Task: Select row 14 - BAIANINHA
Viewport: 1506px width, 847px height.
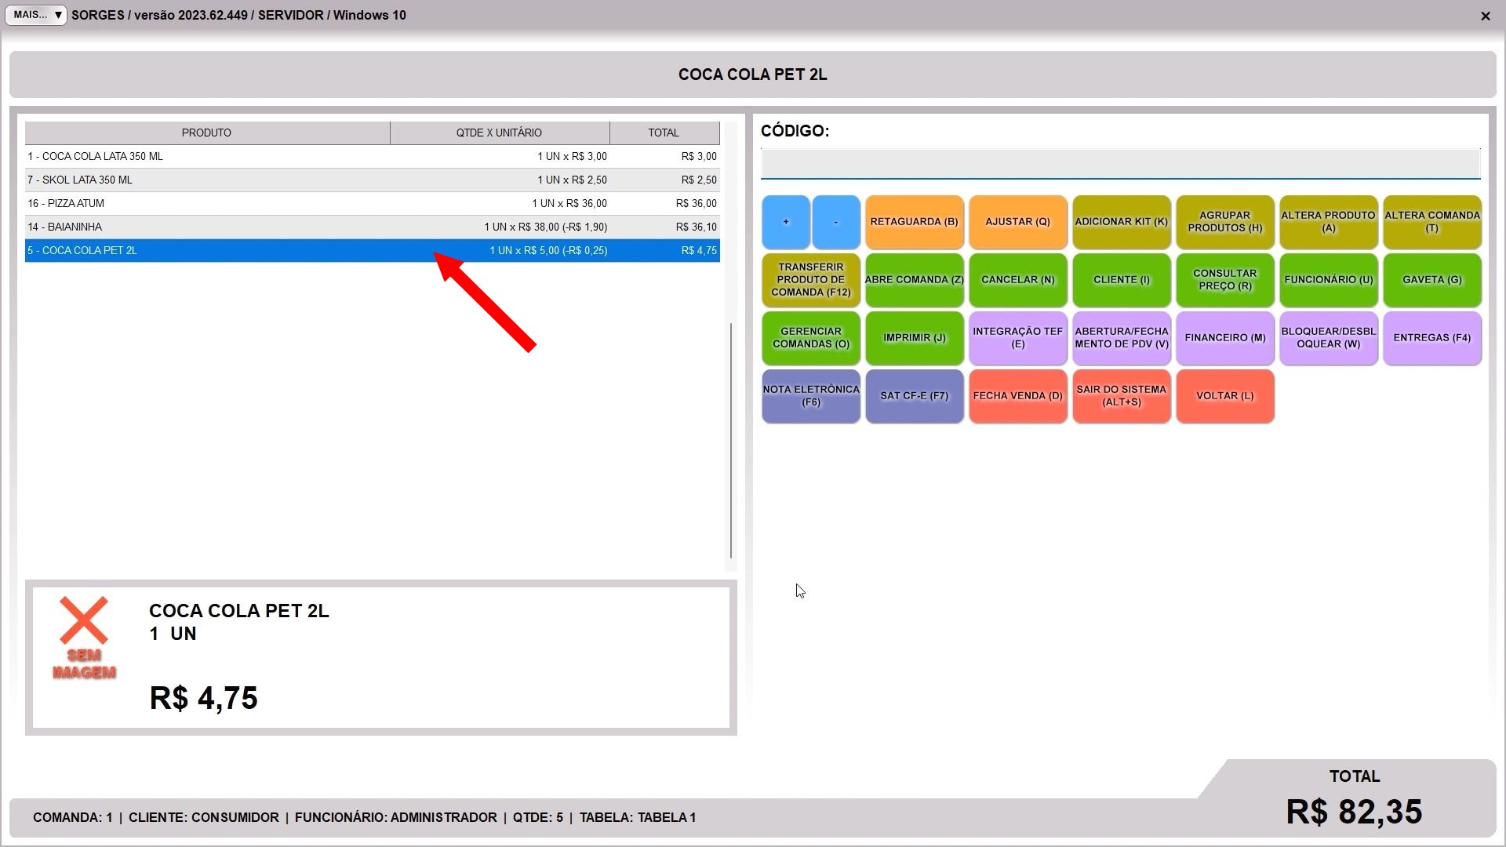Action: (x=373, y=227)
